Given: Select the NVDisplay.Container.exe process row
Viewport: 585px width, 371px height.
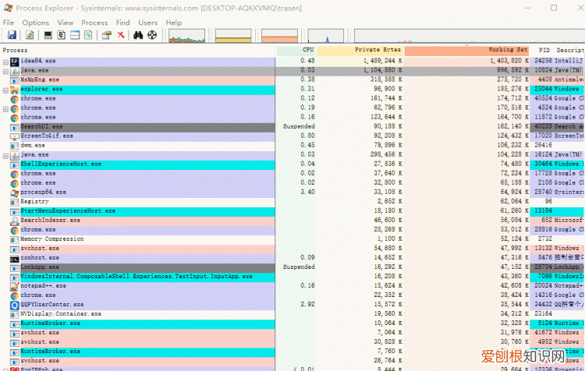Looking at the screenshot, I should coord(292,314).
